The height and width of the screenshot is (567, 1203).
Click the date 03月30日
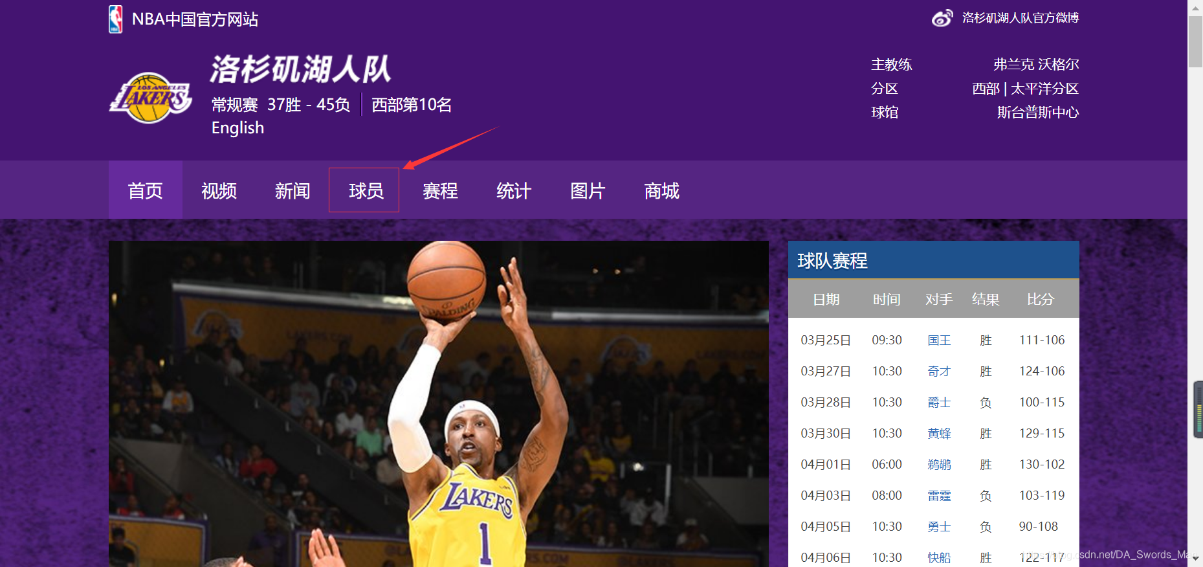(826, 434)
